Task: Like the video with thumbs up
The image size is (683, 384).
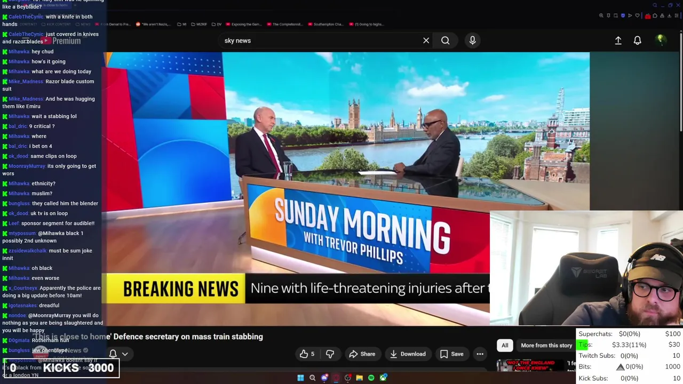Action: [307, 354]
